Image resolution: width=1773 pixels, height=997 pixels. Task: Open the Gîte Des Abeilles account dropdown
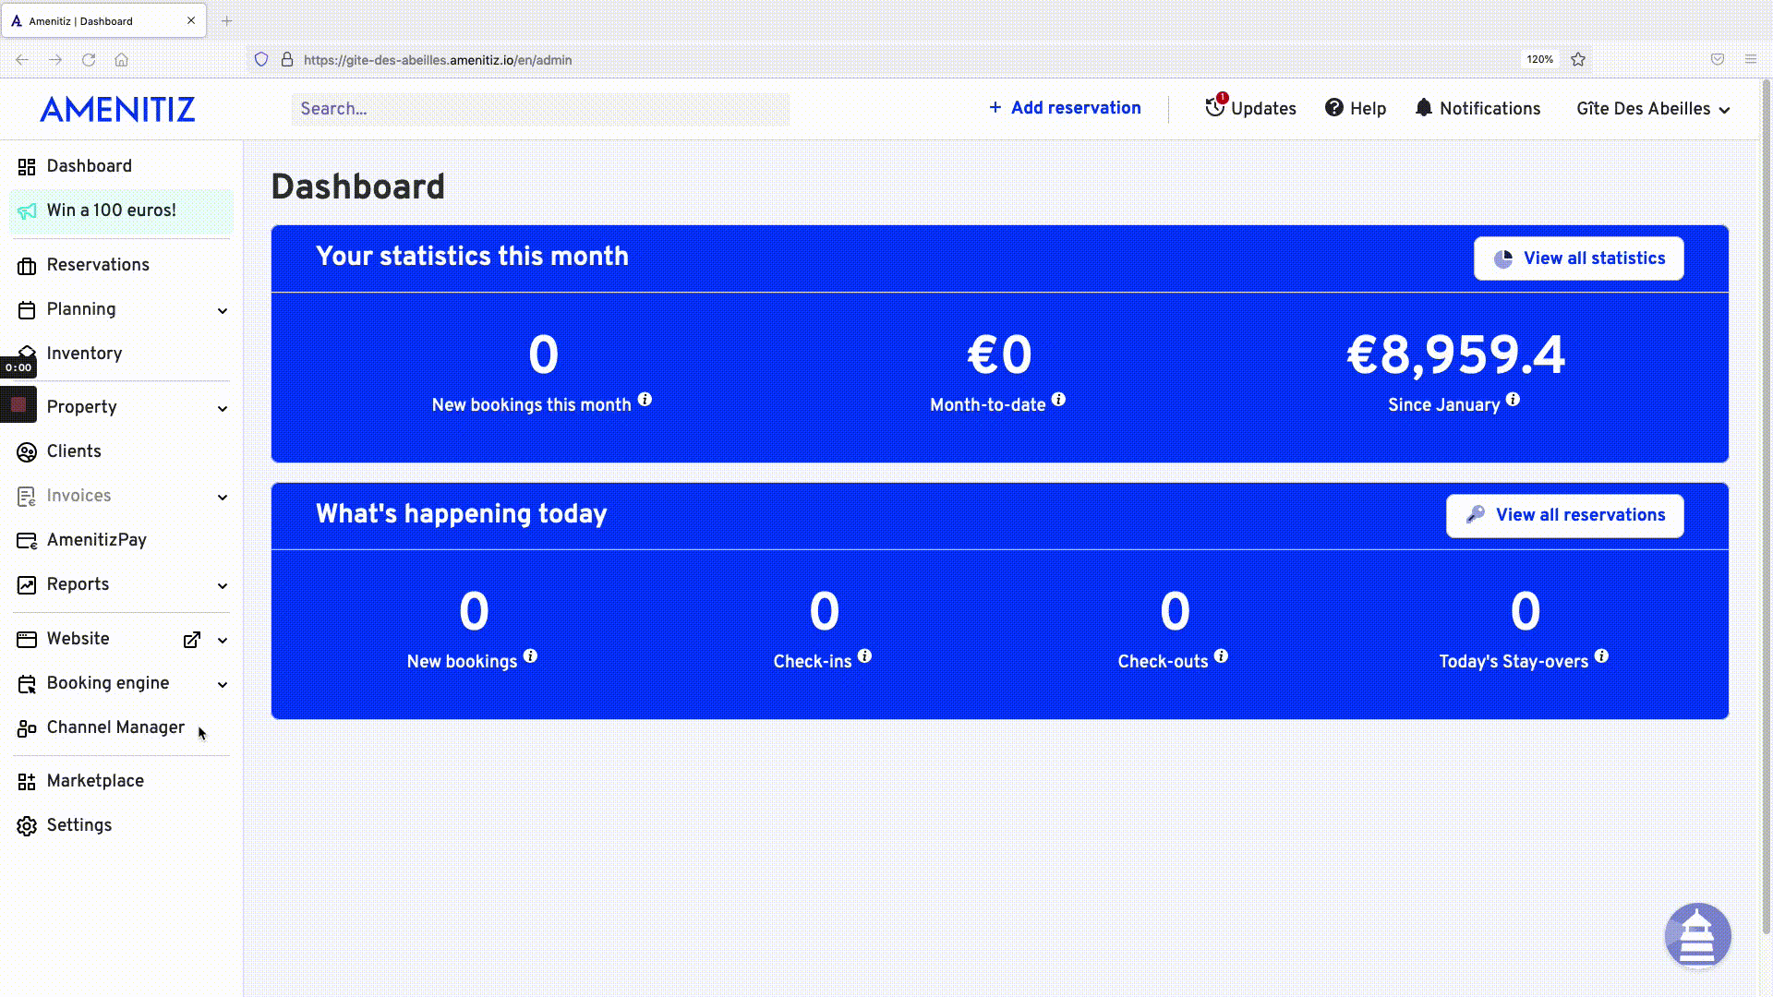click(1653, 109)
